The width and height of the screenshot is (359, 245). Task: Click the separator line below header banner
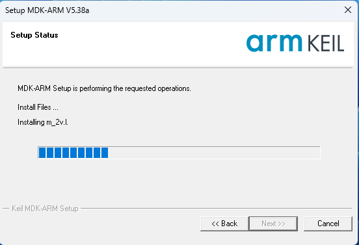(178, 68)
